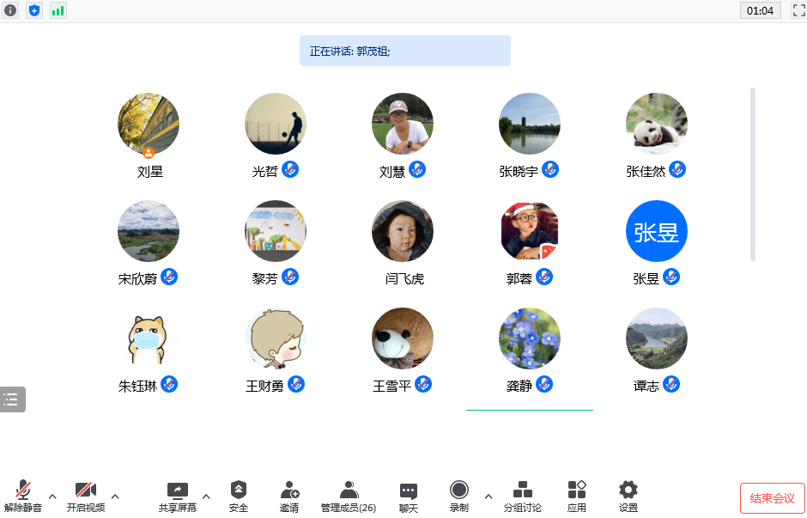The width and height of the screenshot is (807, 518).
Task: Turn on video (开启视频)
Action: coord(86,497)
